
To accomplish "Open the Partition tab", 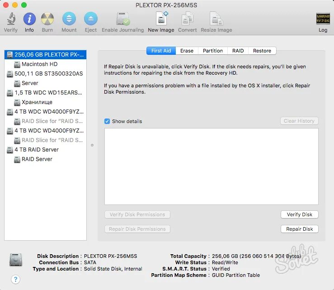I will click(x=213, y=51).
